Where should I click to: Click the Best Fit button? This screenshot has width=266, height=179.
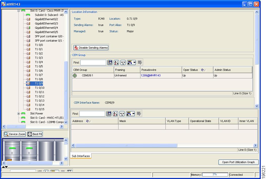35,134
